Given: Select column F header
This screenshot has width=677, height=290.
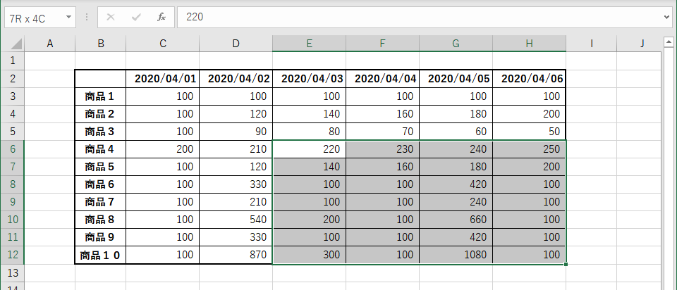Looking at the screenshot, I should click(x=382, y=44).
